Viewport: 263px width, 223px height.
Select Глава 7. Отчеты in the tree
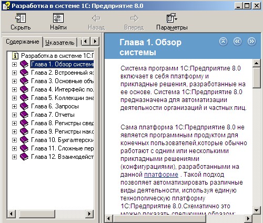tap(53, 115)
